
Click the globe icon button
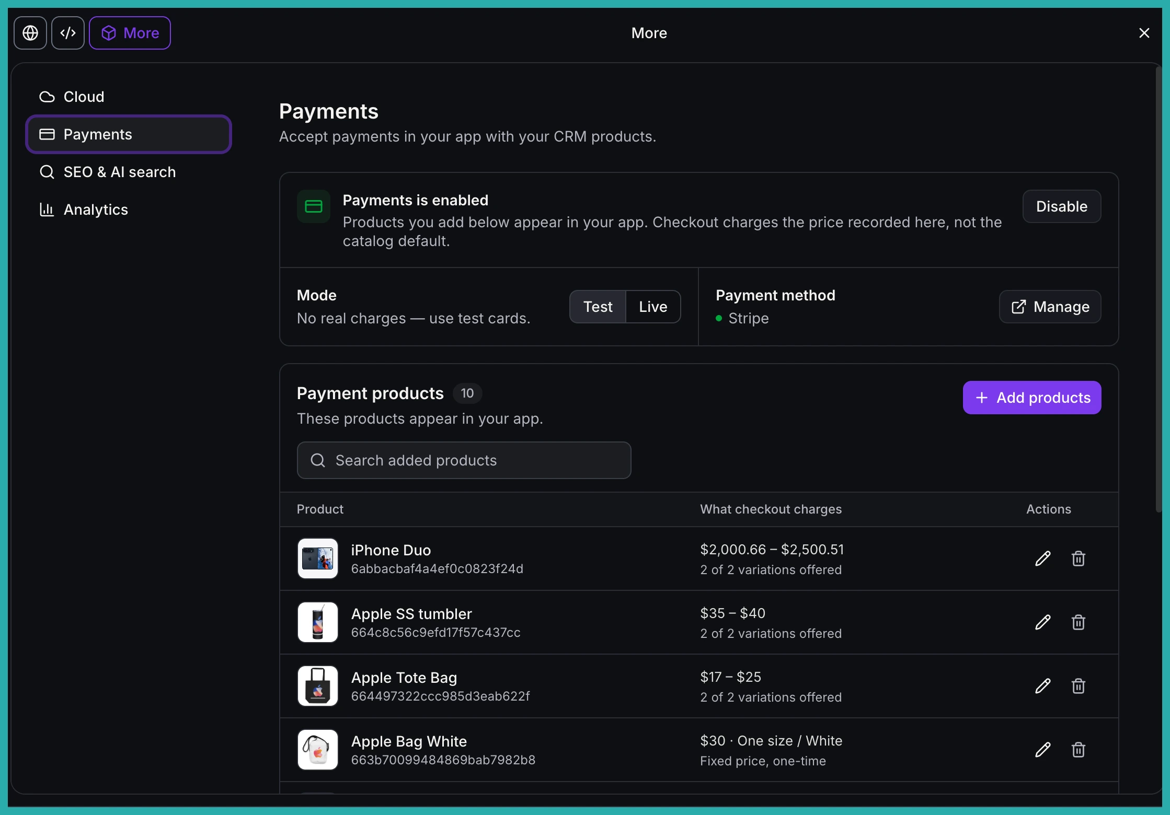click(30, 33)
